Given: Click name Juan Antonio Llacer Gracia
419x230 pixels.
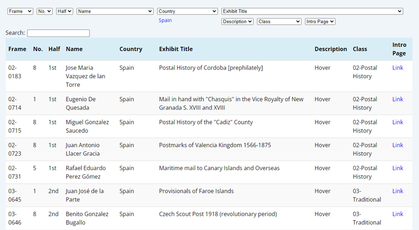Looking at the screenshot, I should pos(83,149).
